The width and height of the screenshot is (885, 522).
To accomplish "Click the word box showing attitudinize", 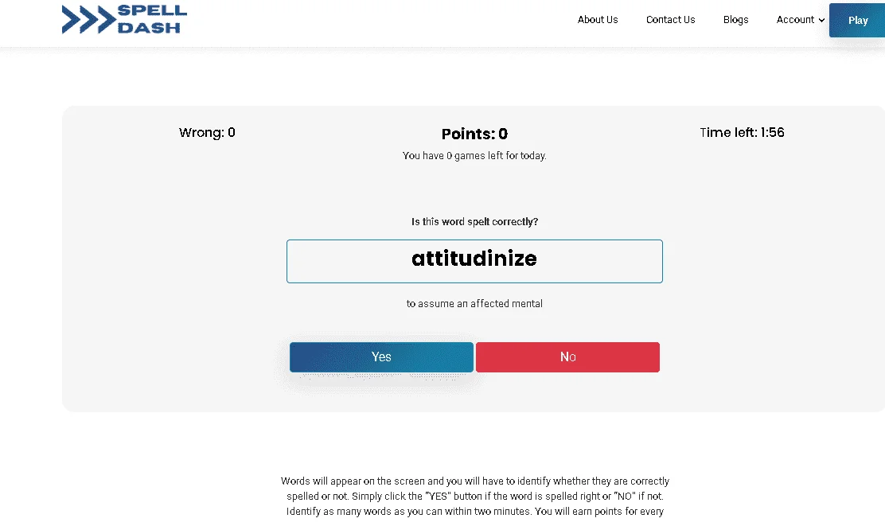I will click(x=474, y=261).
